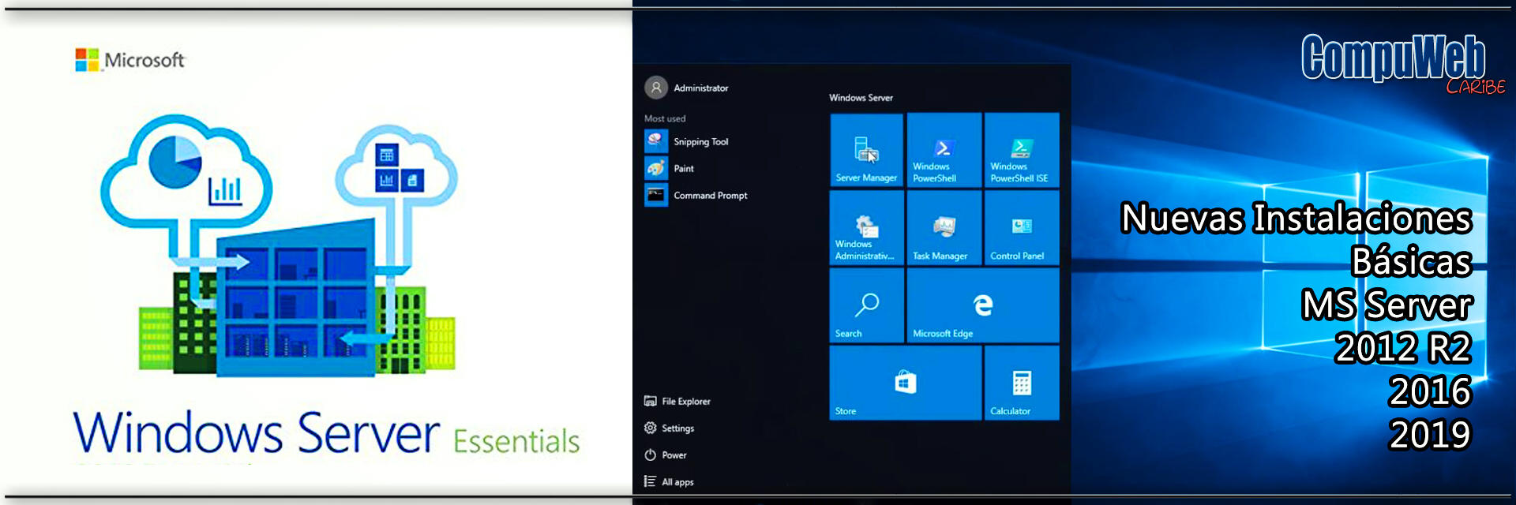Open Paint from the Most used list
Image resolution: width=1516 pixels, height=505 pixels.
683,169
